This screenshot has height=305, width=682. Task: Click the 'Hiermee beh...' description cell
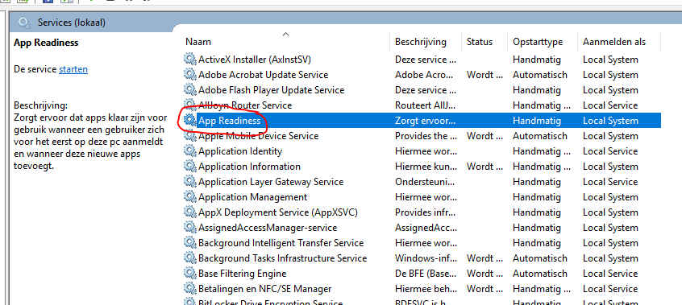click(x=426, y=288)
